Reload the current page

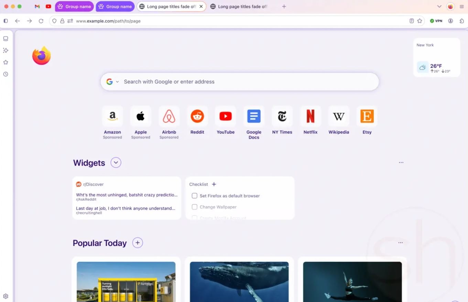pyautogui.click(x=41, y=21)
